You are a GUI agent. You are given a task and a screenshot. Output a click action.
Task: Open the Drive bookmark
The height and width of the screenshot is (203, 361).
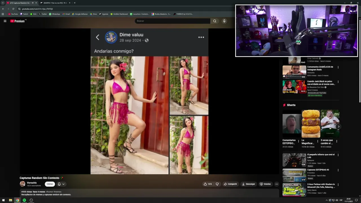pos(93,14)
